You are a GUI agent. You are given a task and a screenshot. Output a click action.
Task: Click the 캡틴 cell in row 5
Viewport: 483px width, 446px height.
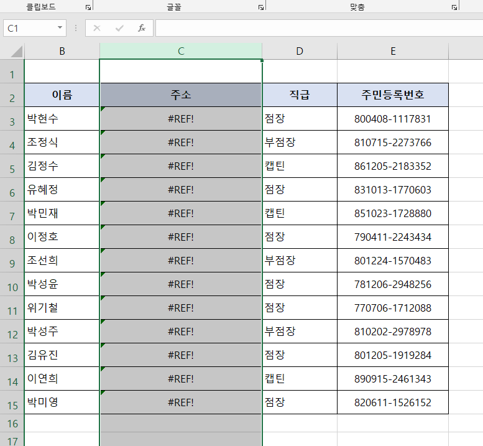(x=300, y=166)
